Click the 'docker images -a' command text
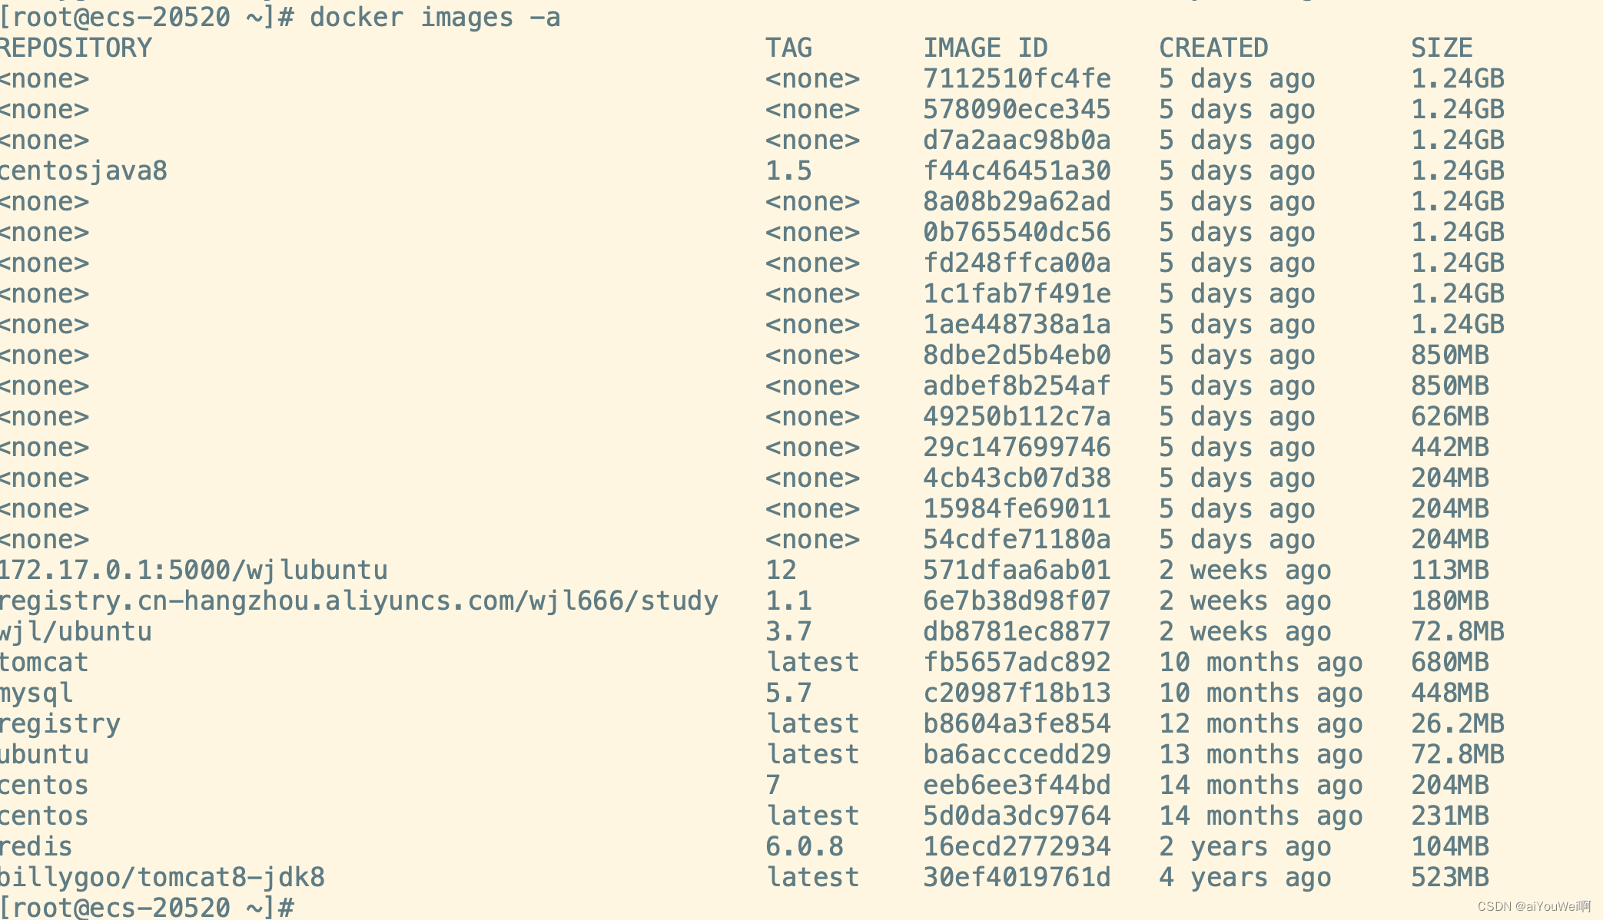 coord(435,17)
